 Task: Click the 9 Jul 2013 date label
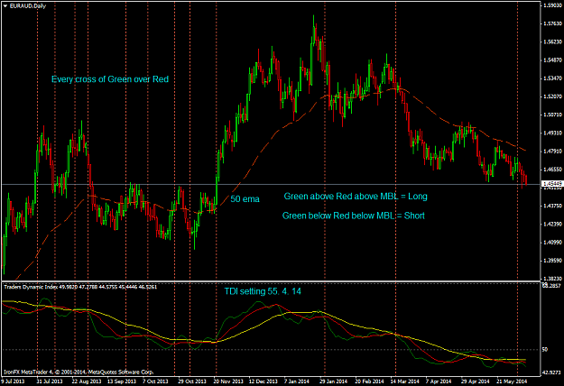13,381
